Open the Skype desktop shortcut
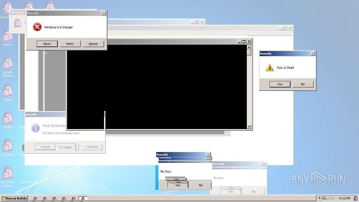Viewport: 359px width, 202px height. tap(8, 120)
